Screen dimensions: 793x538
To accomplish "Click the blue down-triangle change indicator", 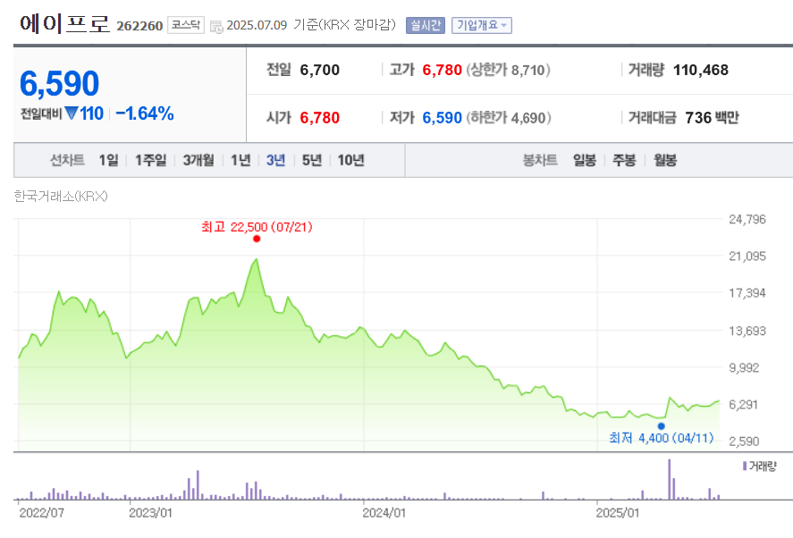I will [x=72, y=113].
